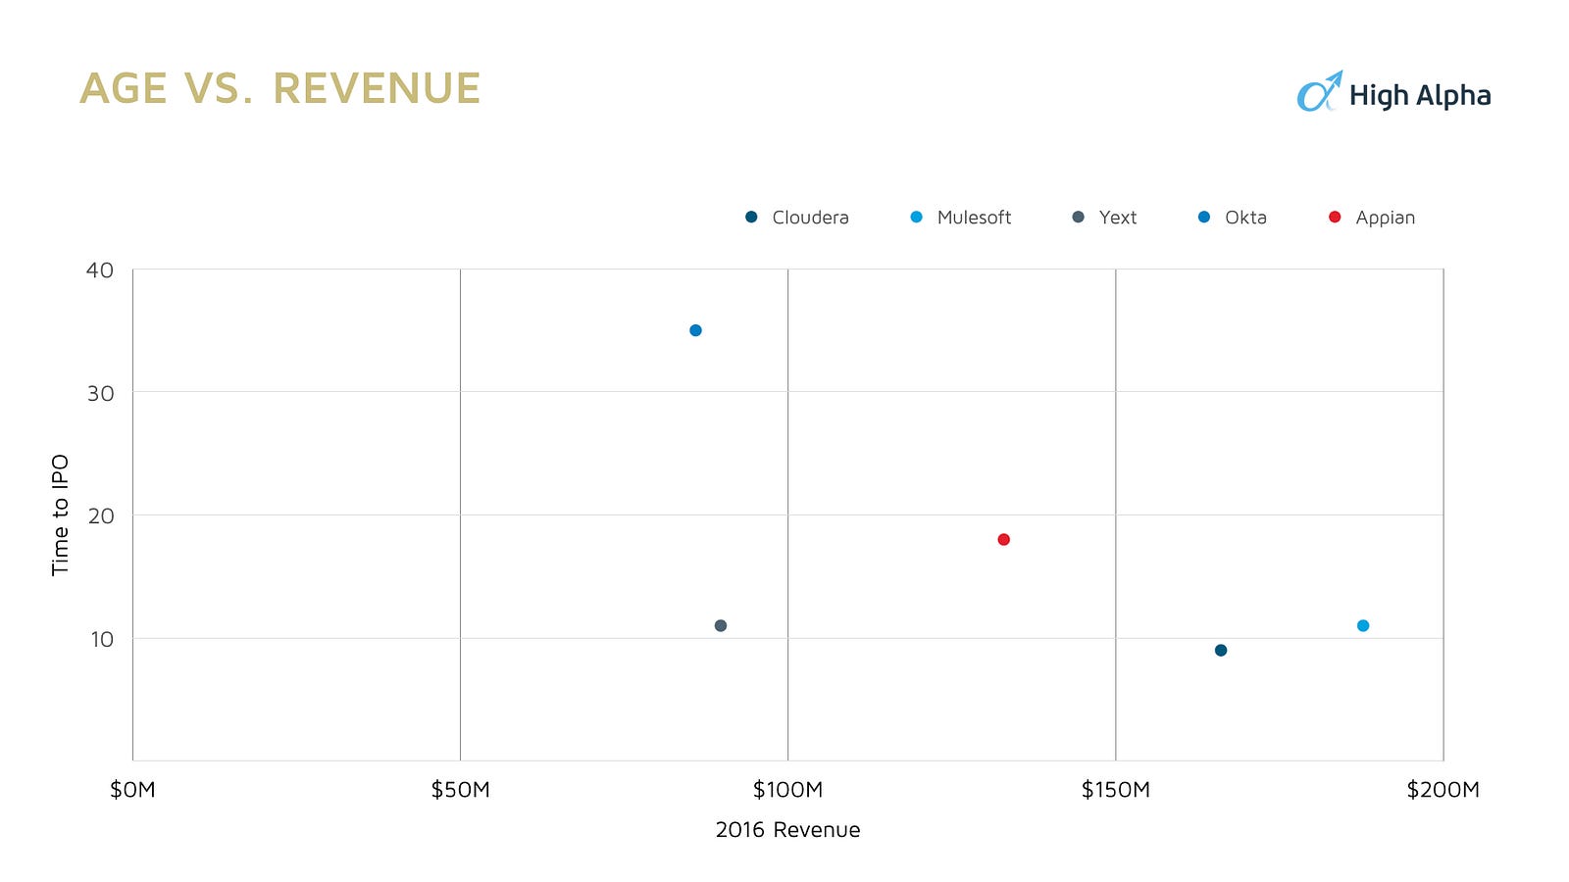1569x882 pixels.
Task: Click the y-axis value 20
Action: pyautogui.click(x=101, y=515)
